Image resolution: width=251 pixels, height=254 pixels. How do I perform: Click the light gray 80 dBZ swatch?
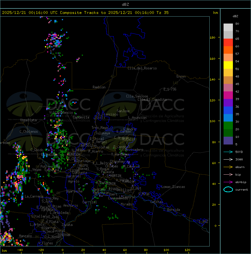click(228, 27)
